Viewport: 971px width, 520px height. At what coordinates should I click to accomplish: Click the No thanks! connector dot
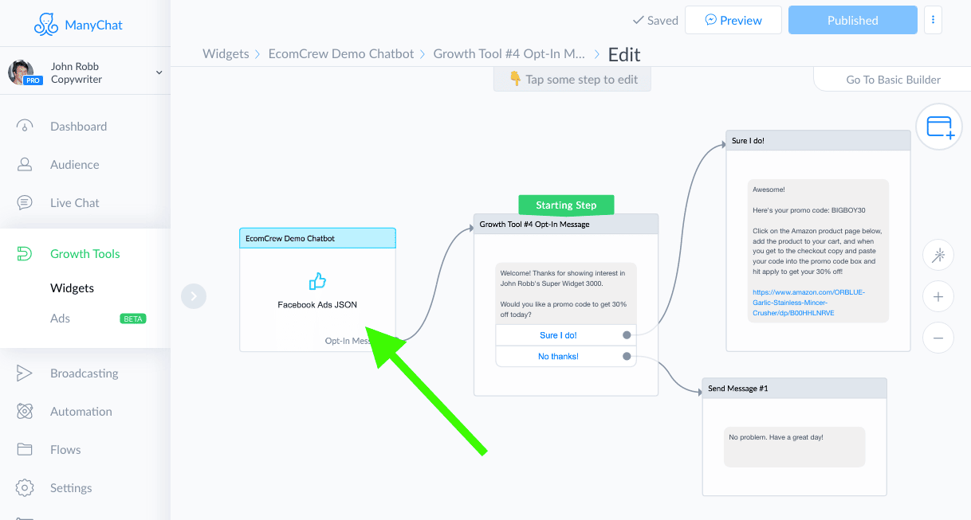(x=627, y=357)
